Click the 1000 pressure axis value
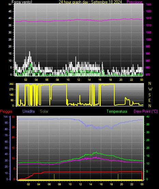The width and height of the screenshot is (159, 189). click(x=148, y=40)
